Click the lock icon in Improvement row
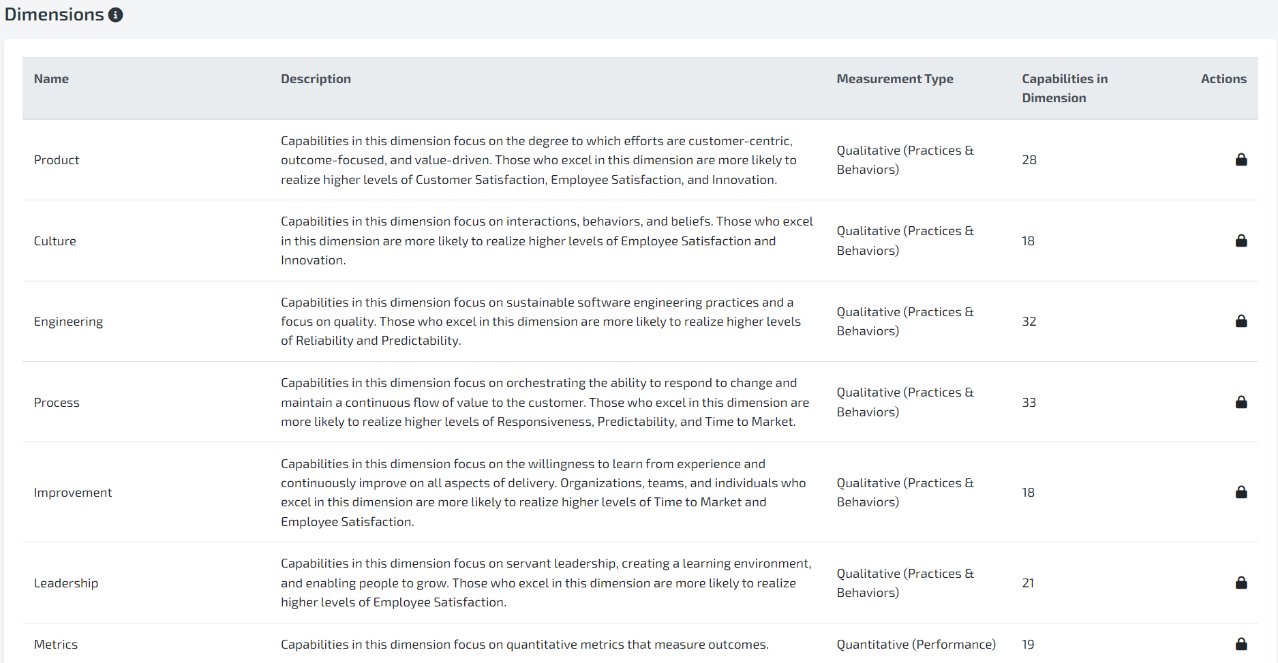The image size is (1278, 663). click(x=1241, y=492)
